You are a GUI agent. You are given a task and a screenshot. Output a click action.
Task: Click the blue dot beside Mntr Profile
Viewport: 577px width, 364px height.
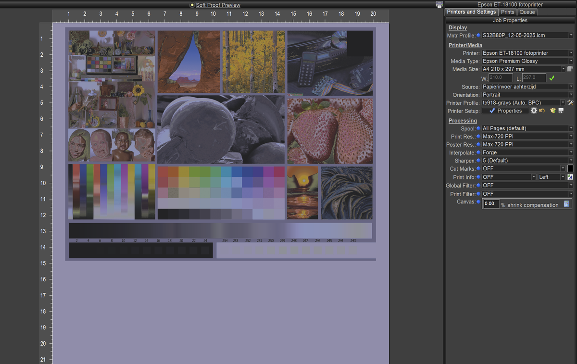[x=478, y=35]
